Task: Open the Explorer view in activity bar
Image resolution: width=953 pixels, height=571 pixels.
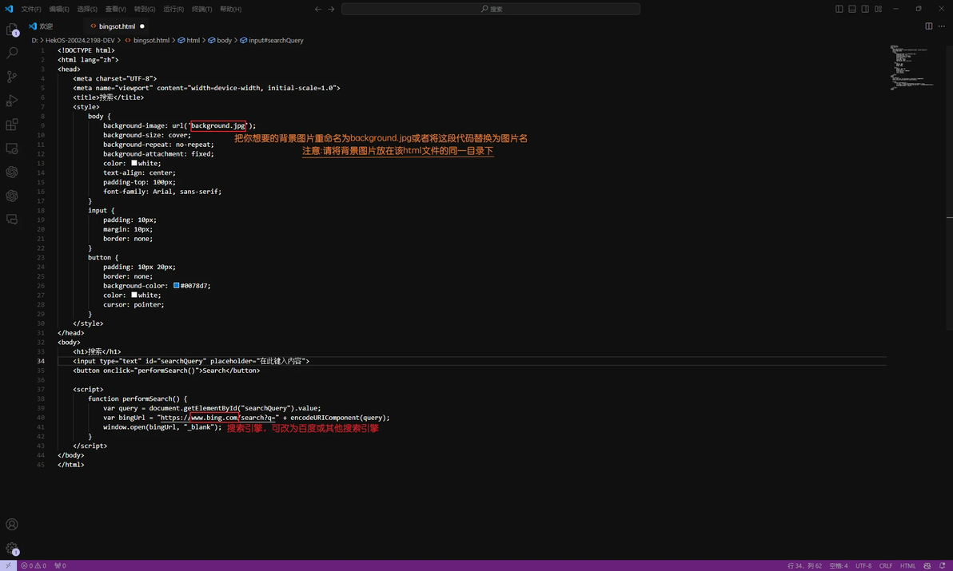Action: (11, 29)
